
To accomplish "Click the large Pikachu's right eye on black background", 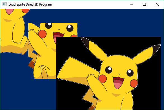I will click(130, 73).
